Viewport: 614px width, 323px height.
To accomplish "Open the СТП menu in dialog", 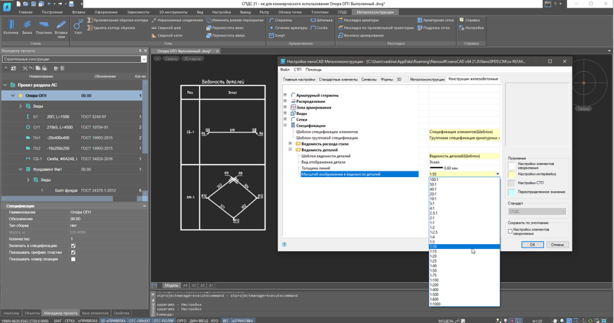I will pos(297,69).
